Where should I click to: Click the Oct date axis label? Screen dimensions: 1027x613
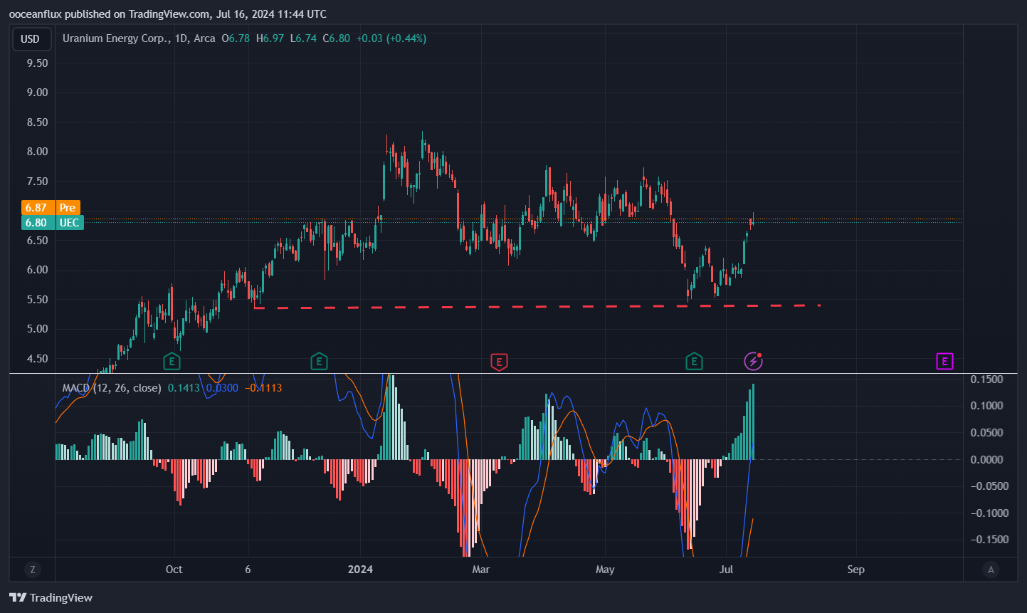(174, 570)
